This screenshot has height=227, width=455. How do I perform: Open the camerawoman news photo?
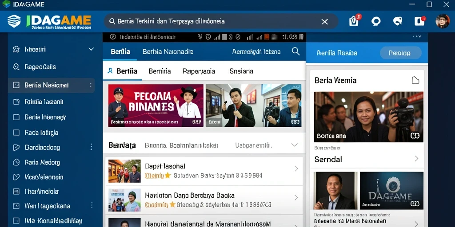pos(368,117)
